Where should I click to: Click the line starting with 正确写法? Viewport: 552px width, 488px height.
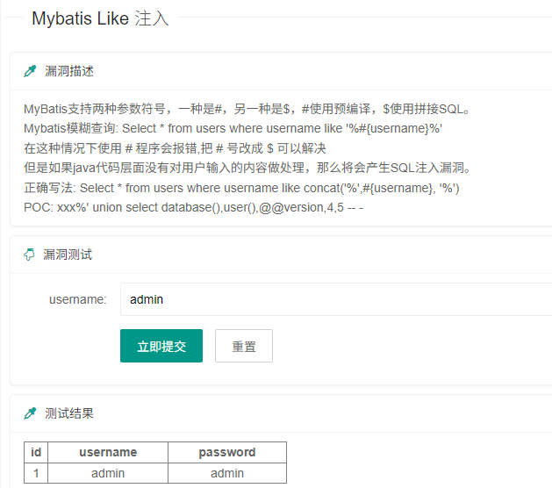click(241, 188)
